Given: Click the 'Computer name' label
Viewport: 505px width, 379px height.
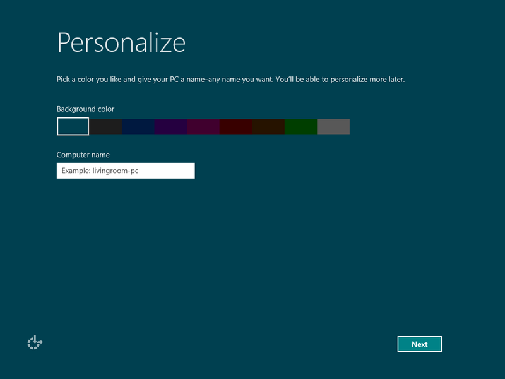Looking at the screenshot, I should [83, 155].
